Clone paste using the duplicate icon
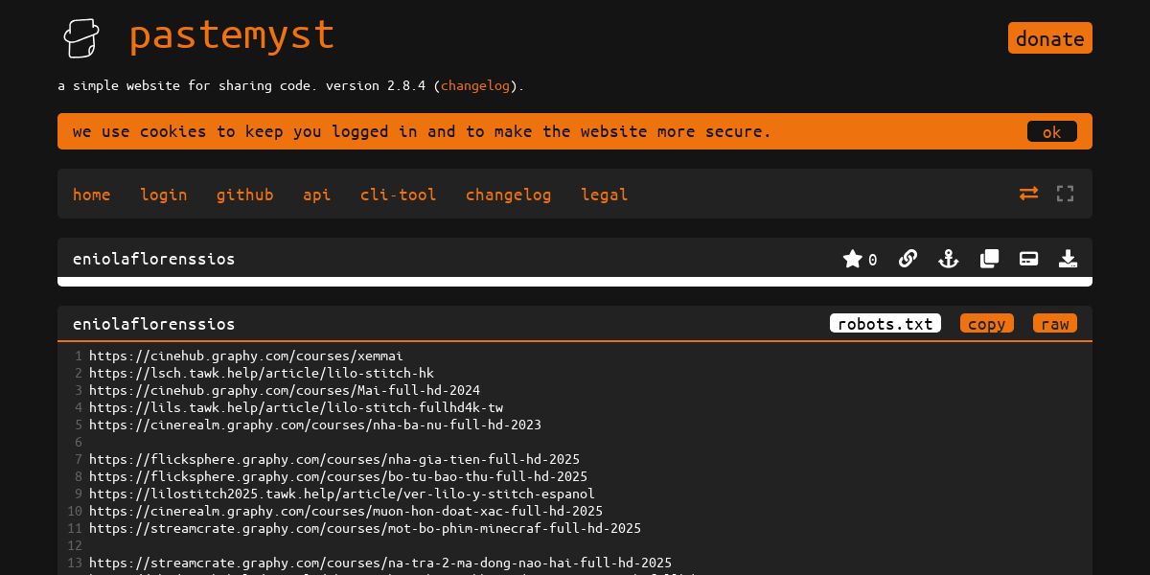 tap(989, 259)
